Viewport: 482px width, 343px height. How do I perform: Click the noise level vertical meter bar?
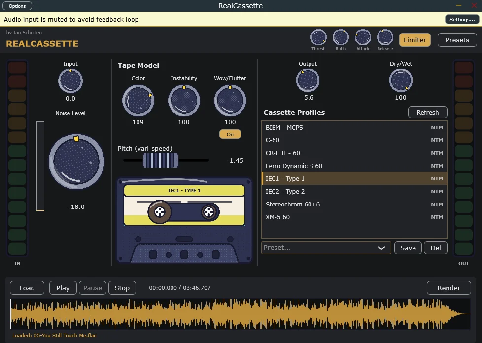[40, 166]
